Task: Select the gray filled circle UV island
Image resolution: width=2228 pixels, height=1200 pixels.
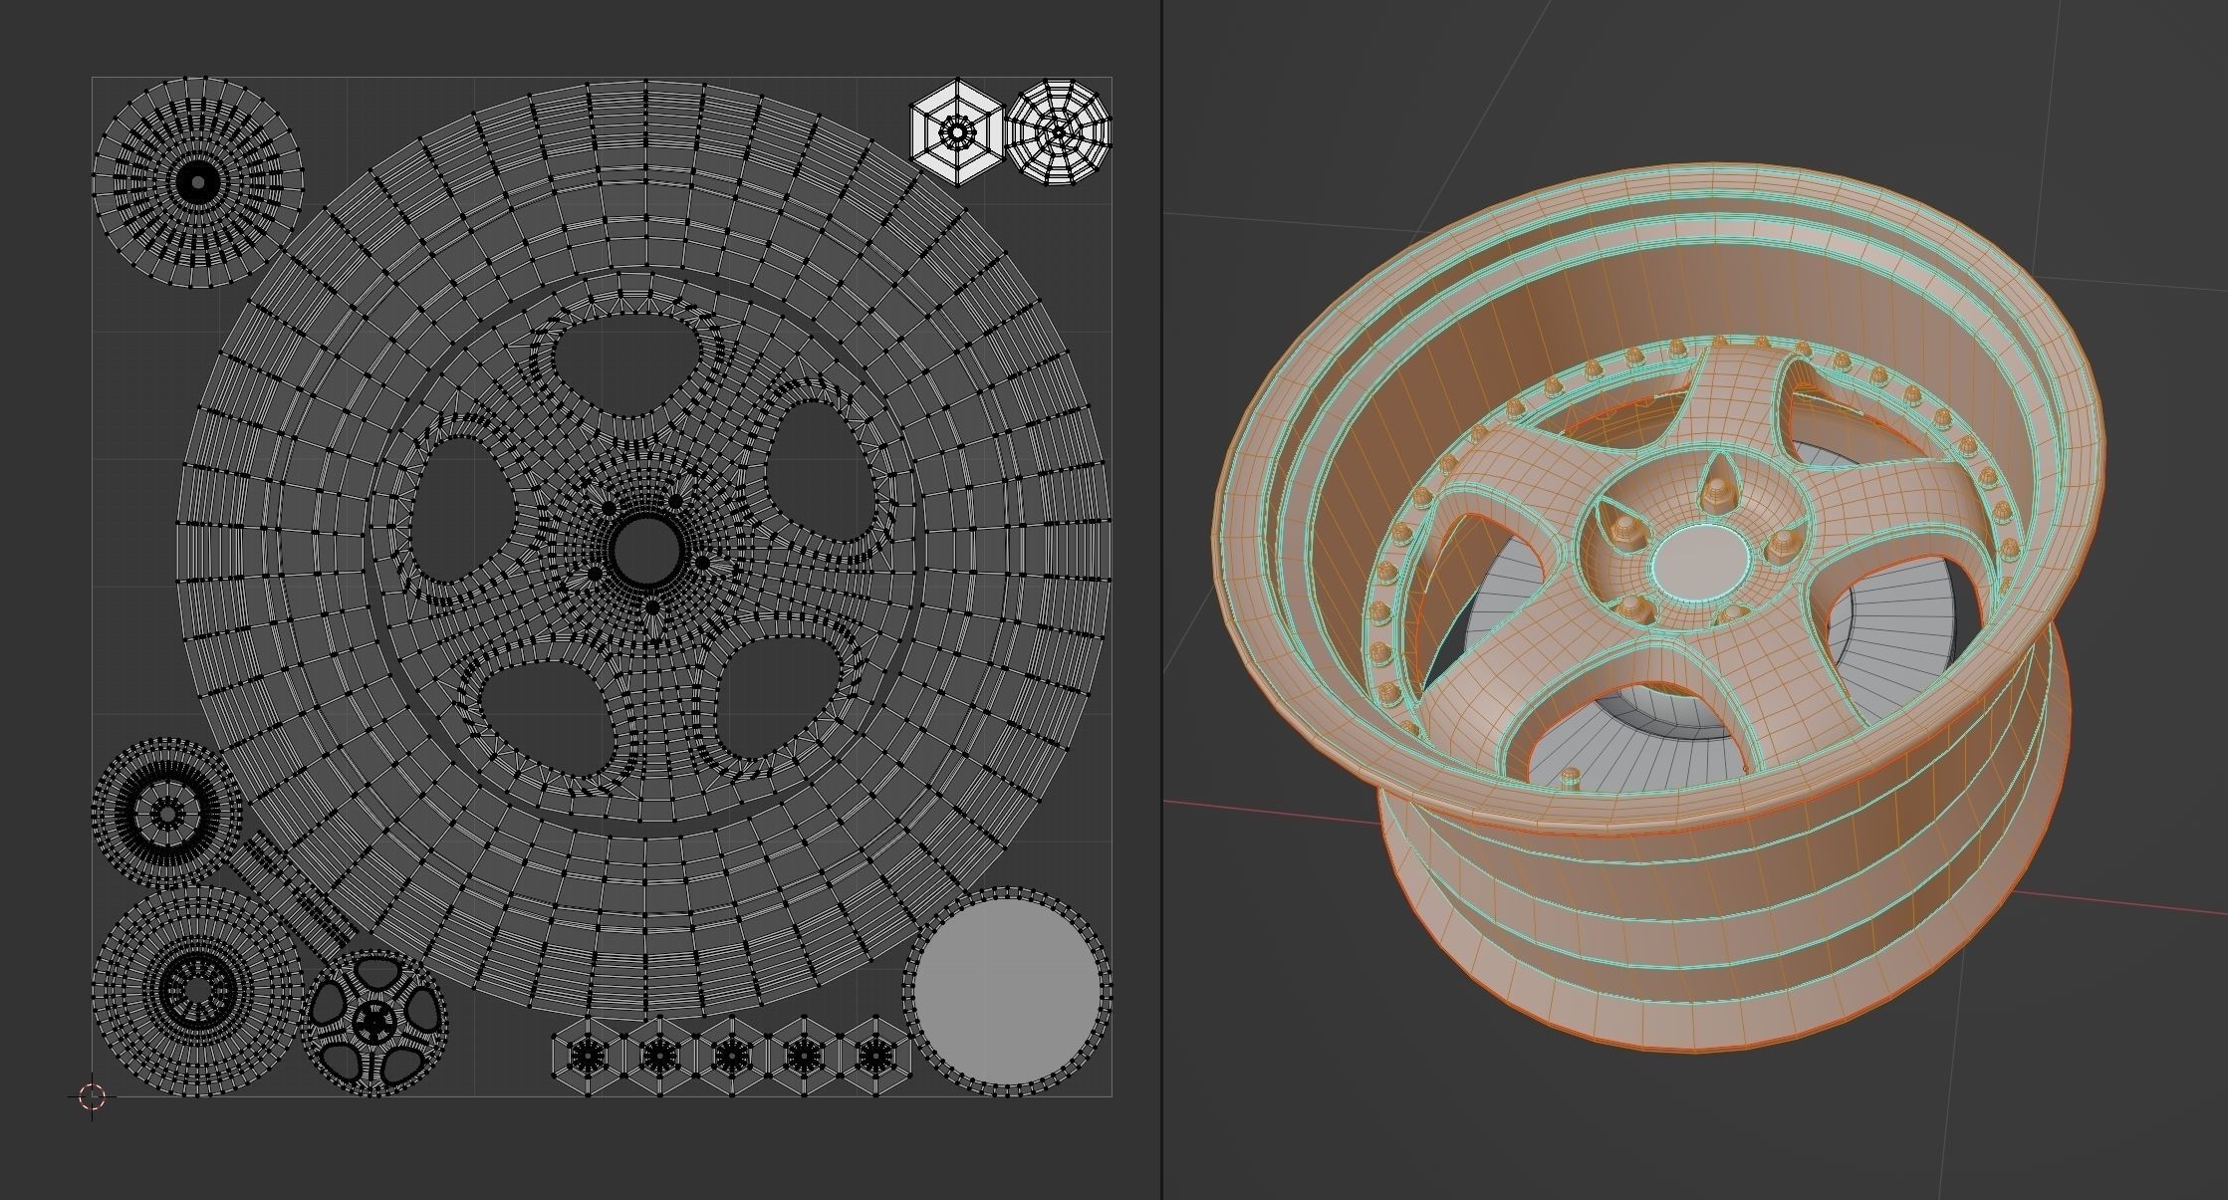Action: coord(1007,992)
